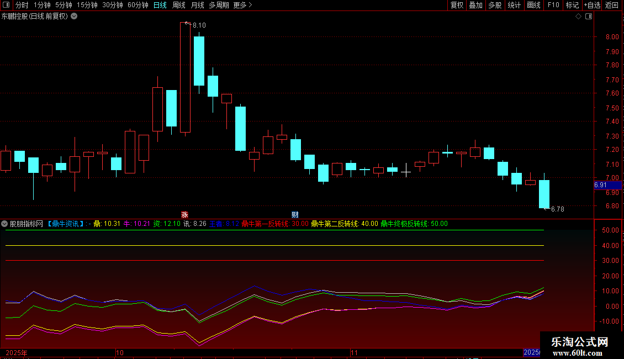
Task: Click the 6.91 current price label
Action: click(x=600, y=185)
